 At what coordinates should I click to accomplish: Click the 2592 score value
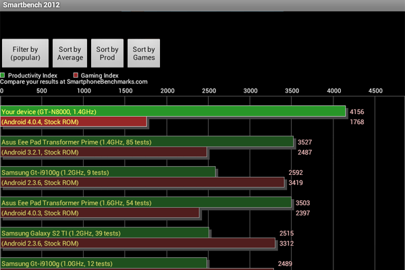(296, 172)
